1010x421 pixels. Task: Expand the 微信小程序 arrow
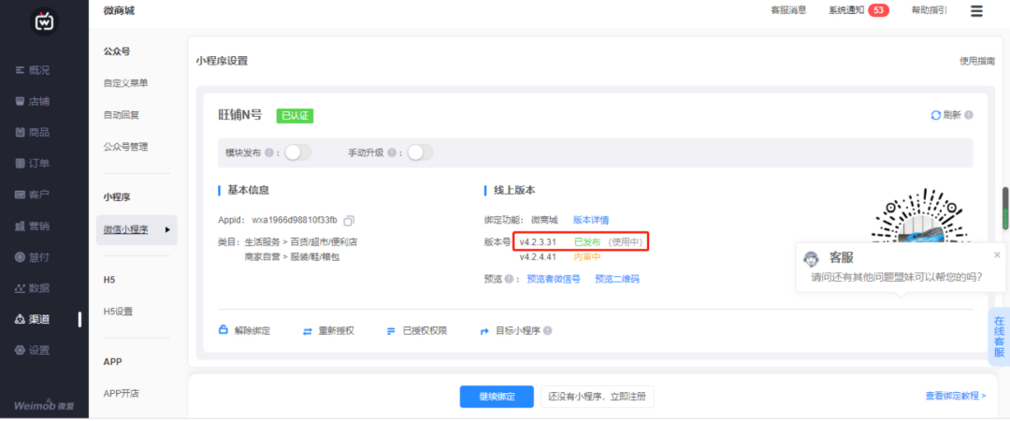click(x=167, y=229)
